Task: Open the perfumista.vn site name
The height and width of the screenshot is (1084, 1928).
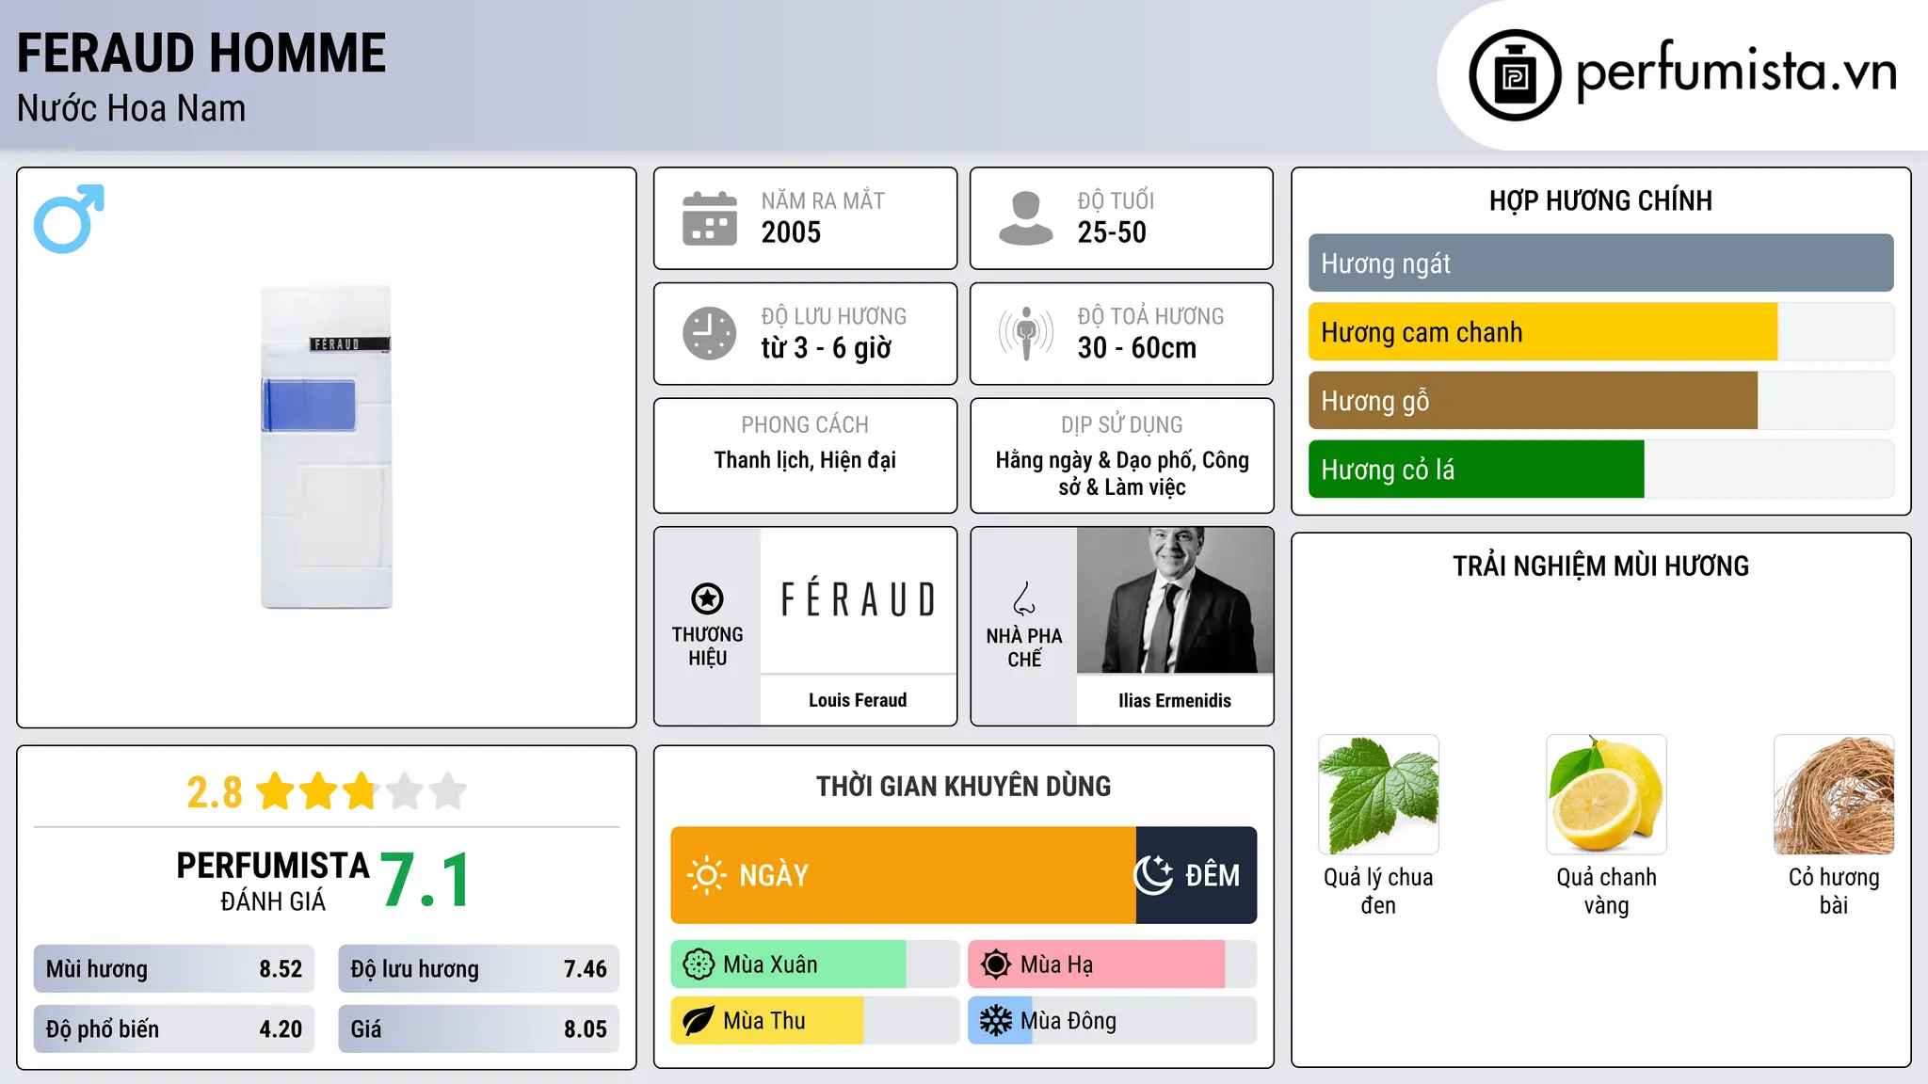Action: pyautogui.click(x=1736, y=71)
